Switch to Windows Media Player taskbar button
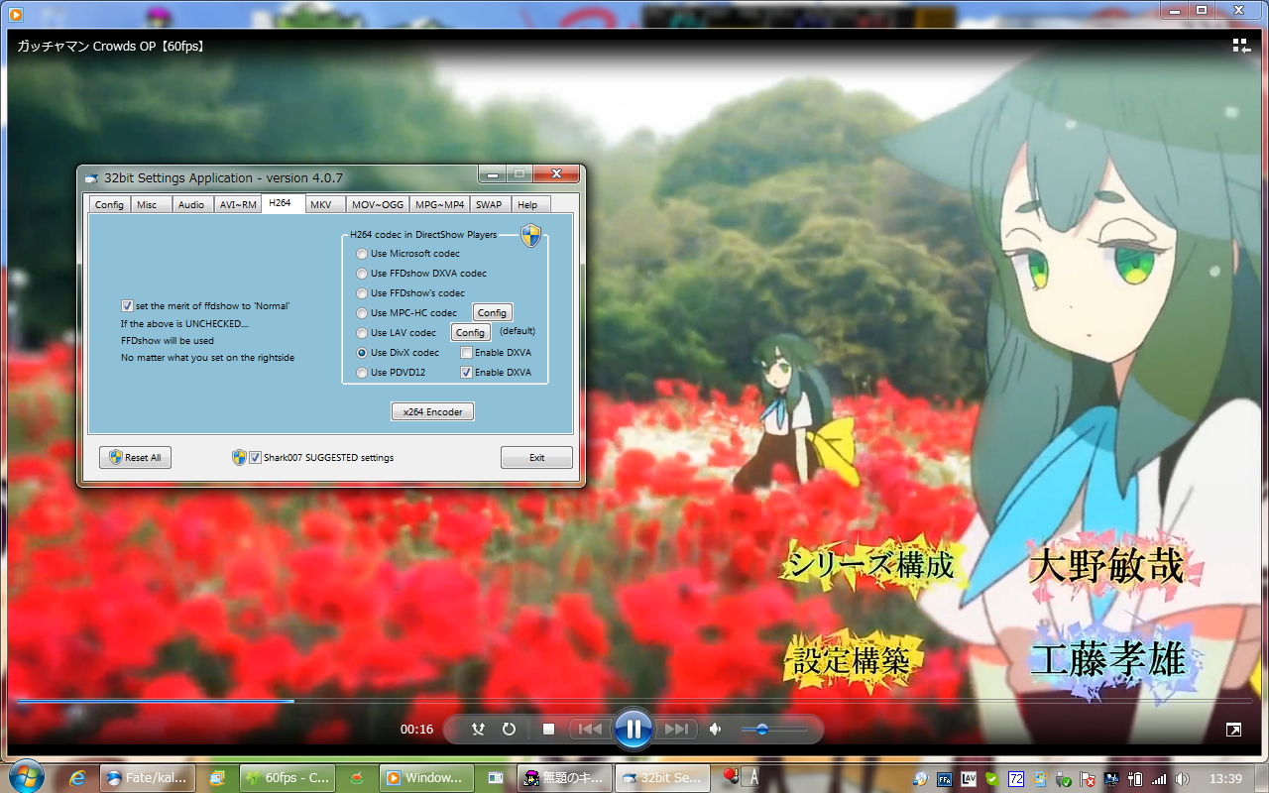 click(x=428, y=778)
